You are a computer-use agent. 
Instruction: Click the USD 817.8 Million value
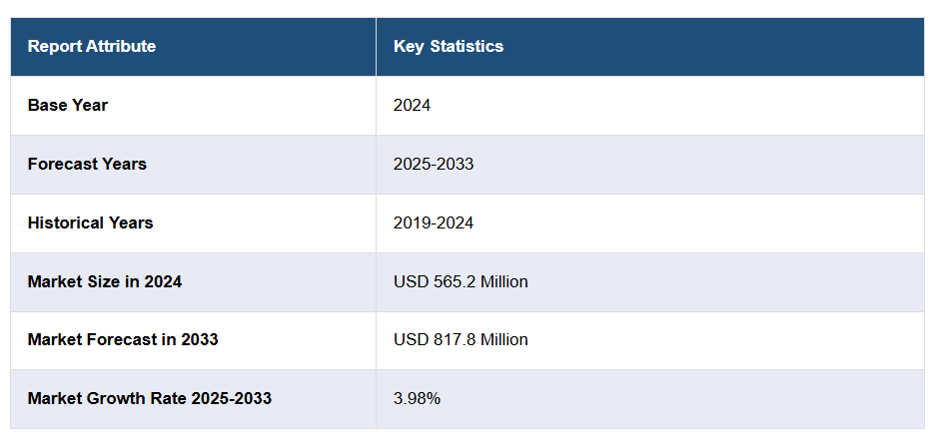[461, 339]
